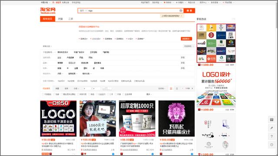Viewport: 278px width, 156px height.
Task: Open the gift box icon in right sidebar
Action: [x=271, y=120]
